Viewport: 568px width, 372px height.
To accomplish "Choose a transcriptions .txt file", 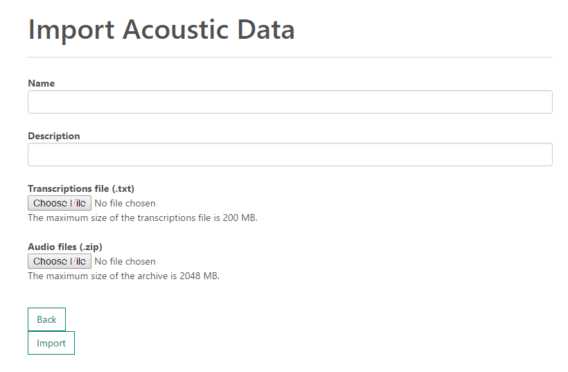I will click(x=60, y=203).
